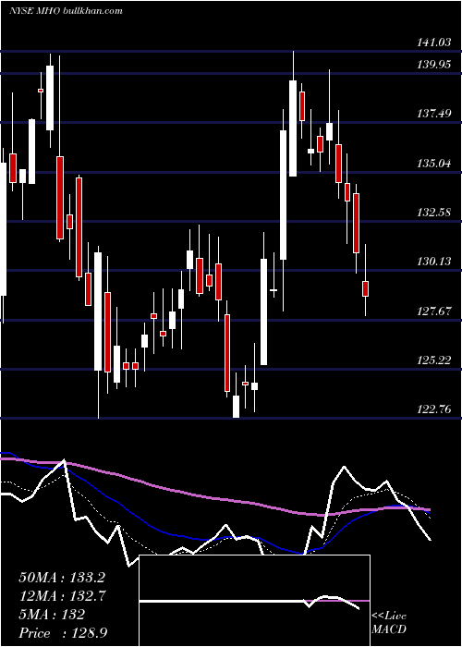This screenshot has height=647, width=462.
Task: Click the 12MA : 132.7 value
Action: 62,596
